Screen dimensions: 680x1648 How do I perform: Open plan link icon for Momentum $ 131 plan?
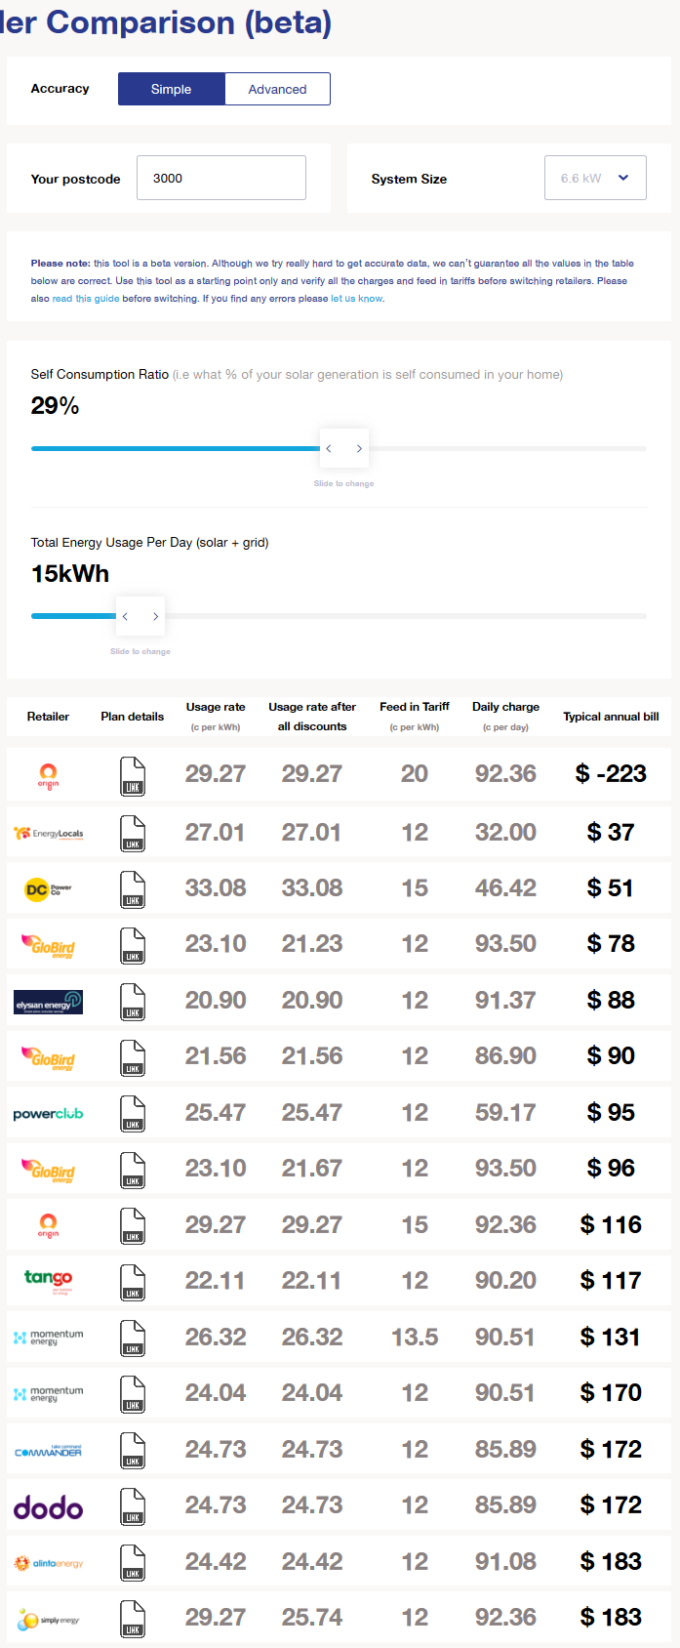tap(133, 1338)
